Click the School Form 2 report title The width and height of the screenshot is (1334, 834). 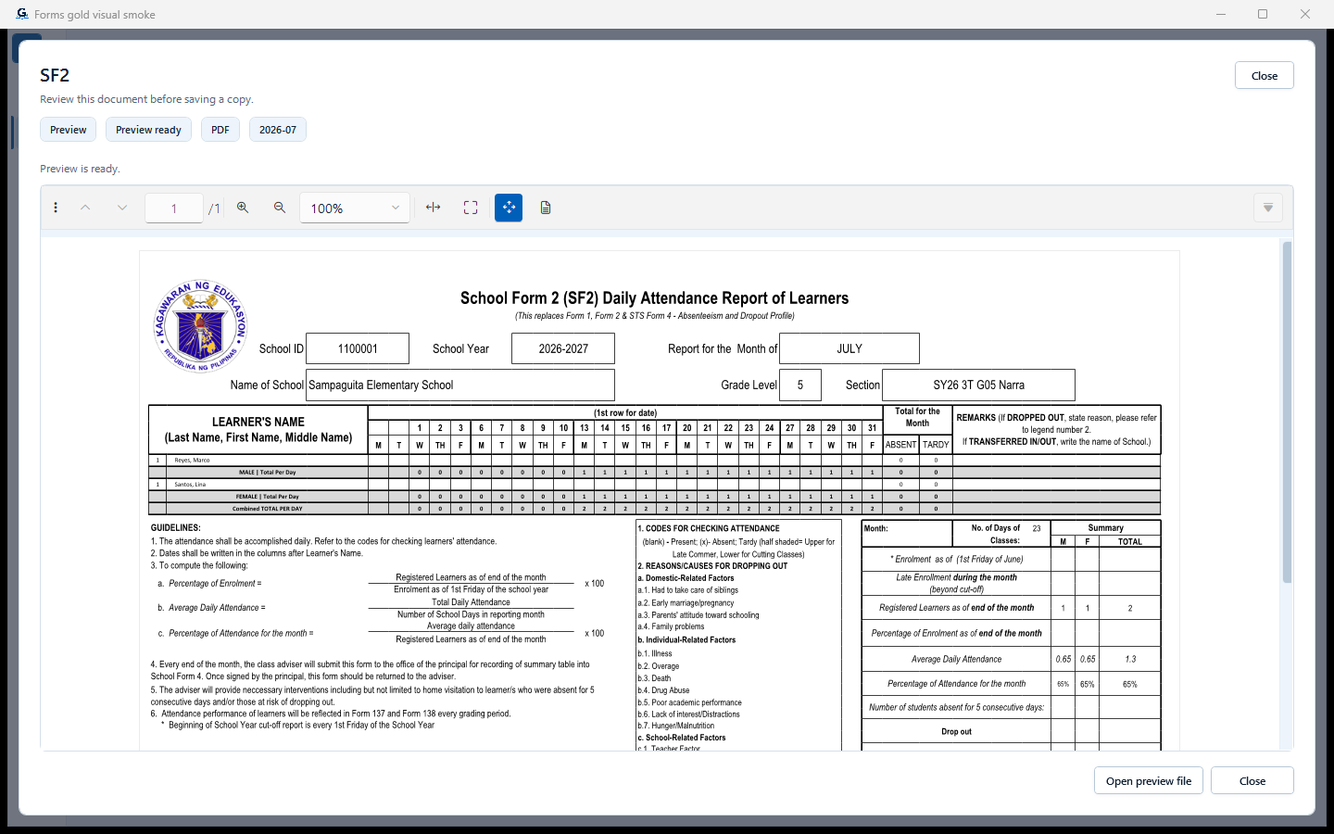pyautogui.click(x=654, y=298)
